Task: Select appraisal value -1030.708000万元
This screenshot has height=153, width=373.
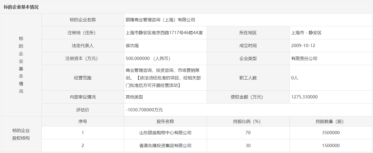Action: point(144,110)
